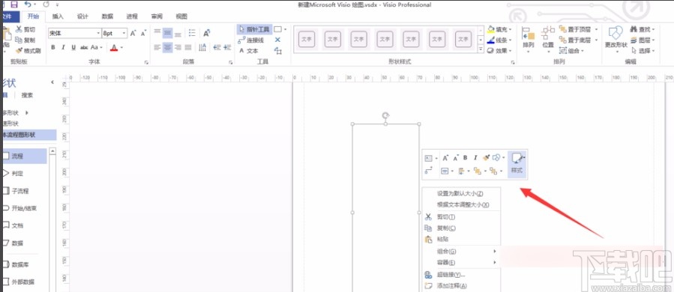
Task: Click the rotate text icon in paragraph group
Action: pyautogui.click(x=207, y=33)
